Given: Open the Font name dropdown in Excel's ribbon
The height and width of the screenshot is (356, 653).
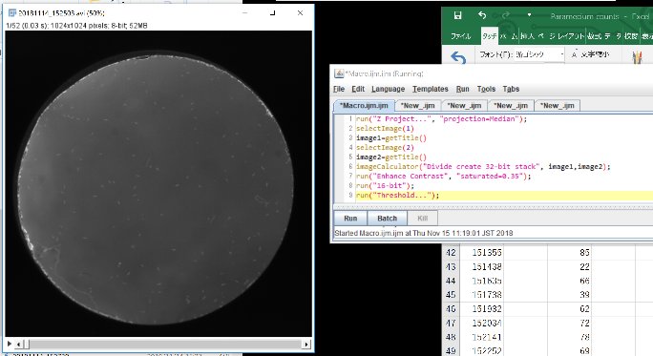Looking at the screenshot, I should click(561, 54).
